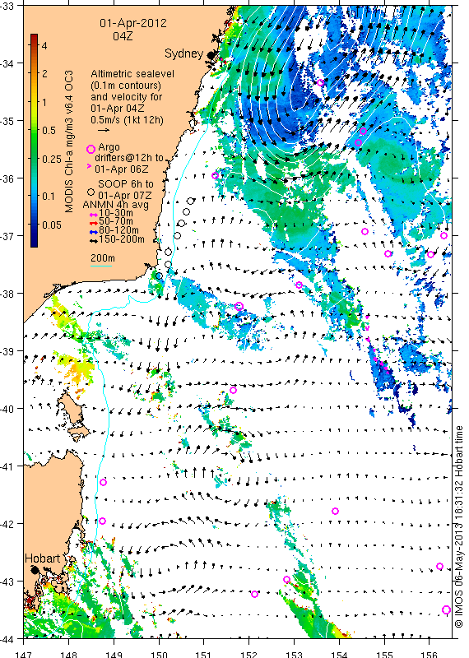This screenshot has width=469, height=658.
Task: Click the 10-30m depth label
Action: (x=116, y=214)
